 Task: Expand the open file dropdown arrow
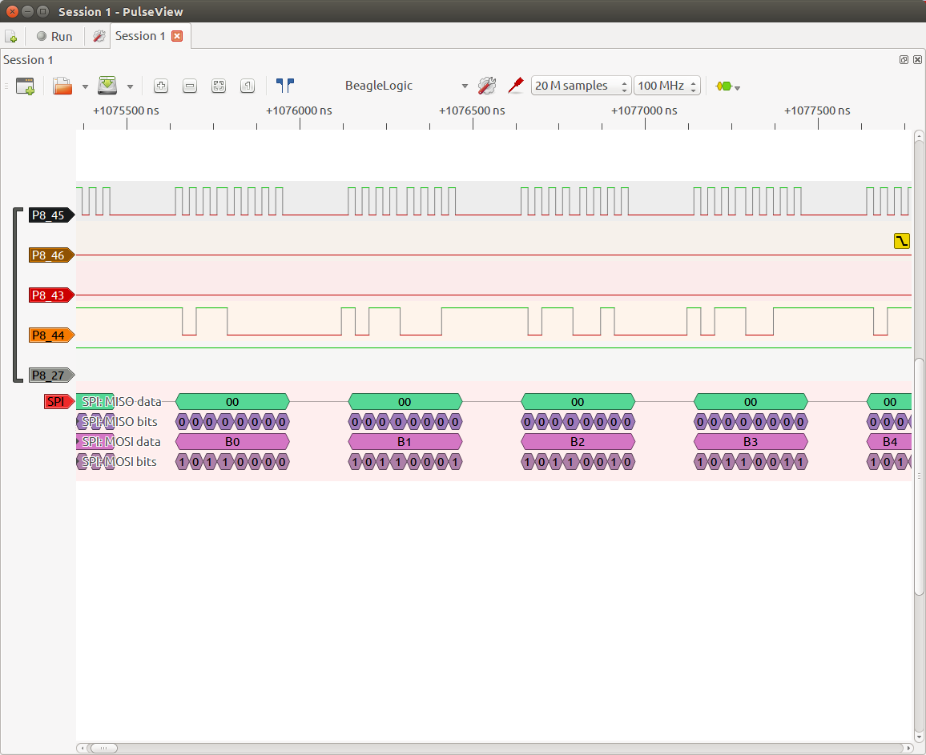click(85, 86)
